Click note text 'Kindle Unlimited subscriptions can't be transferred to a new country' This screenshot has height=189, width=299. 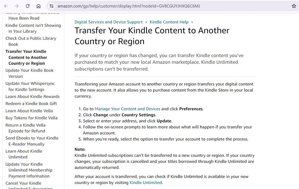164,161
